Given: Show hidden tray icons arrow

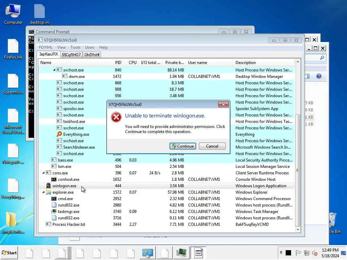Looking at the screenshot, I should [281, 253].
